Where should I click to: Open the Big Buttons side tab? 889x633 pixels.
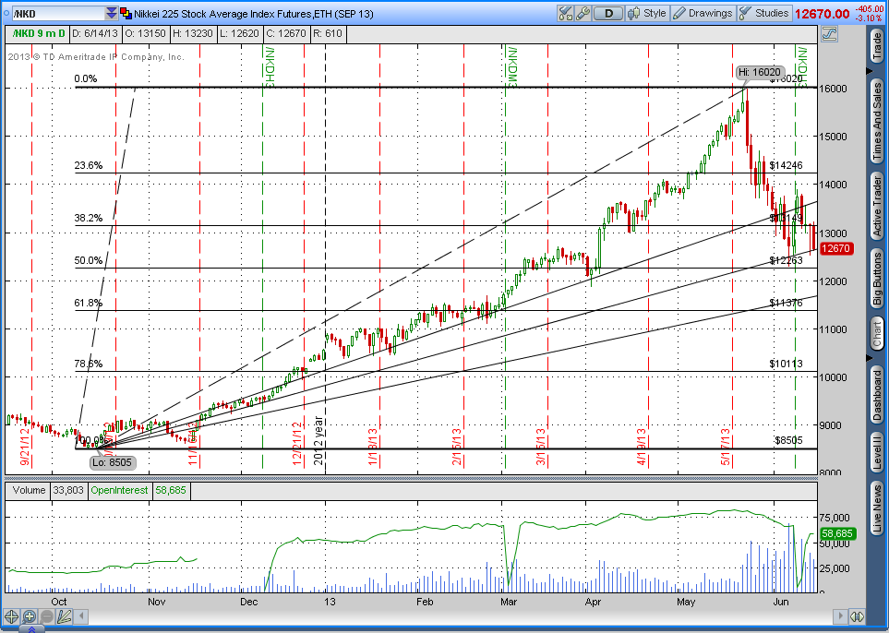pyautogui.click(x=877, y=278)
